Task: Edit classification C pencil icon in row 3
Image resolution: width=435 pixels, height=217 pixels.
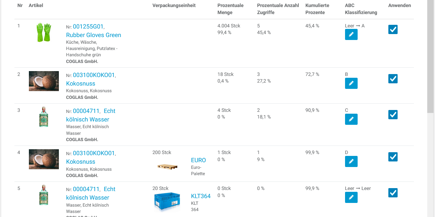Action: 351,119
